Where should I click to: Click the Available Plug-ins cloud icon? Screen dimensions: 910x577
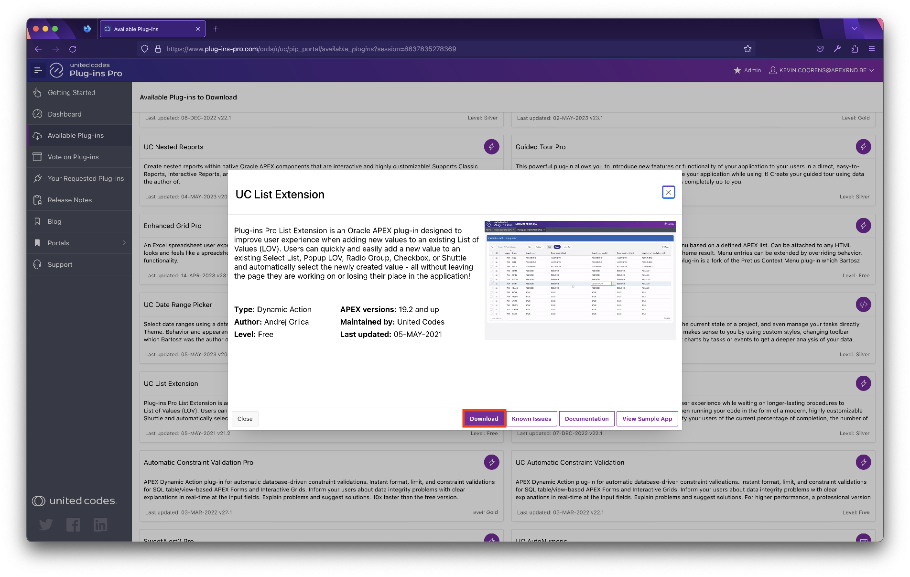click(x=37, y=136)
